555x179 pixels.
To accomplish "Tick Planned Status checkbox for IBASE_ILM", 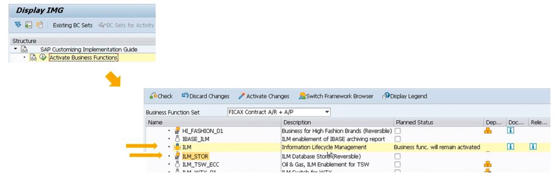I will pyautogui.click(x=397, y=139).
